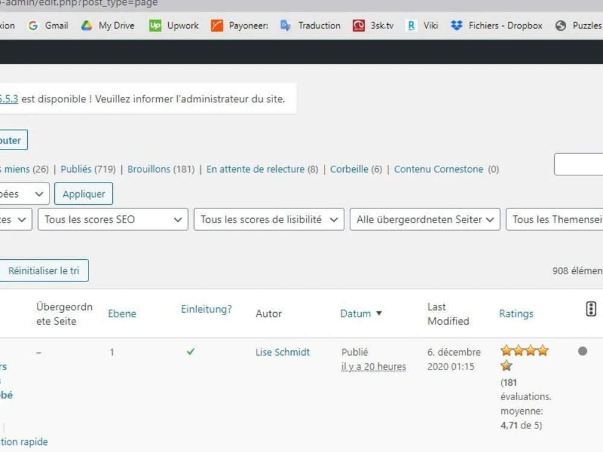Click the Ebene value '1' in first row
The width and height of the screenshot is (603, 452).
[112, 352]
